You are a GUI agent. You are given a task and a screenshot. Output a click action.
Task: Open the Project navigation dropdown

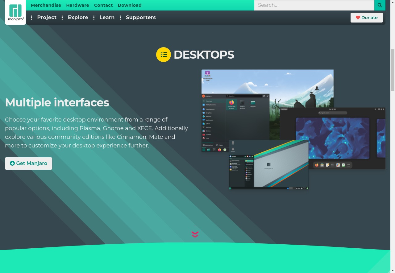point(47,18)
